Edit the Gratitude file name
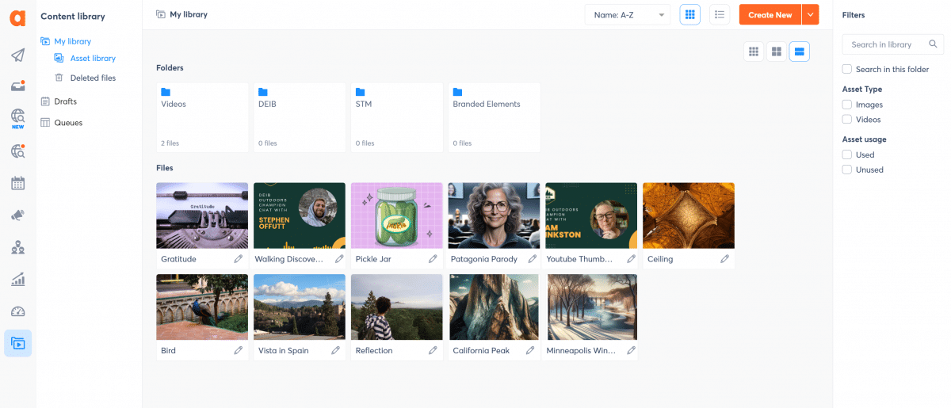The width and height of the screenshot is (951, 408). (x=239, y=259)
